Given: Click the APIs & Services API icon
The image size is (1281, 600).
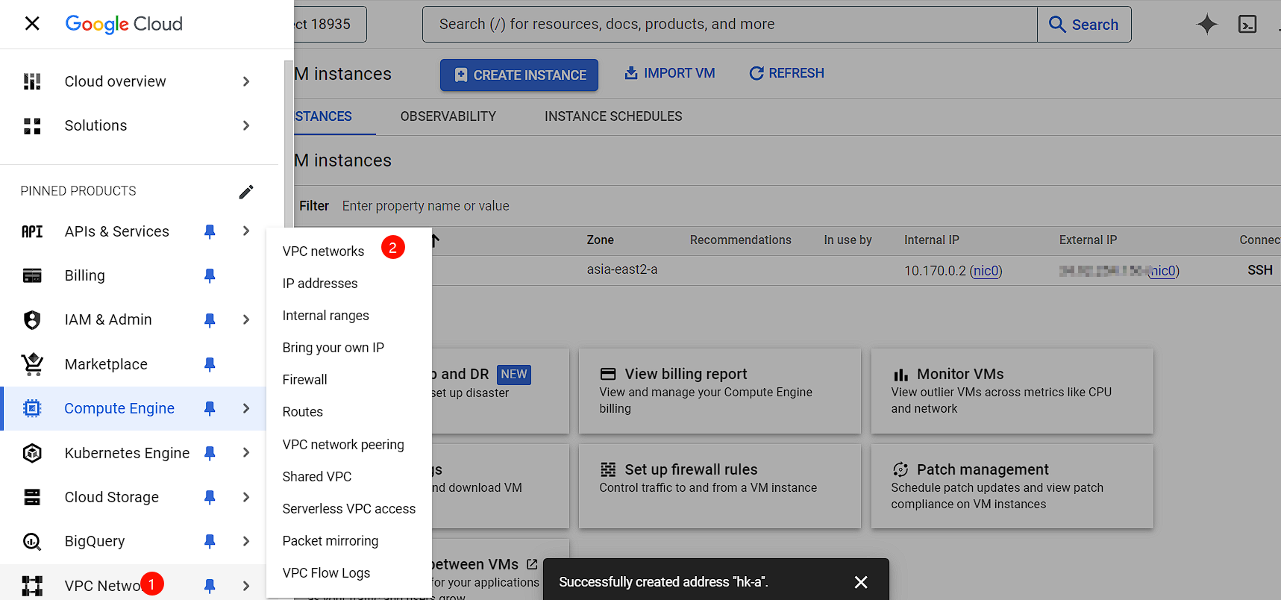Looking at the screenshot, I should [x=32, y=231].
